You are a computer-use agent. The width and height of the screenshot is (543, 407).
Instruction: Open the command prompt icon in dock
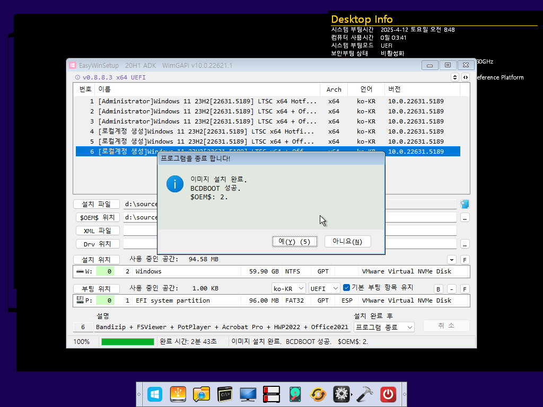[x=225, y=394]
